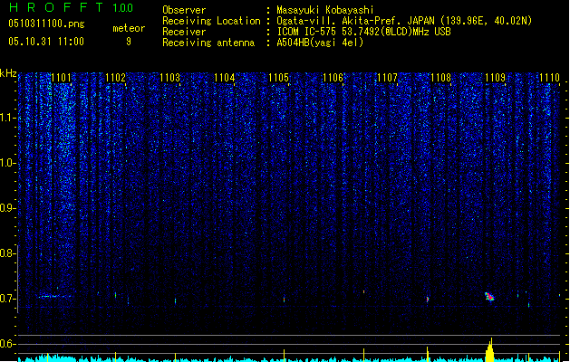Click the HROFFT 1.0.0 title text

pyautogui.click(x=72, y=7)
